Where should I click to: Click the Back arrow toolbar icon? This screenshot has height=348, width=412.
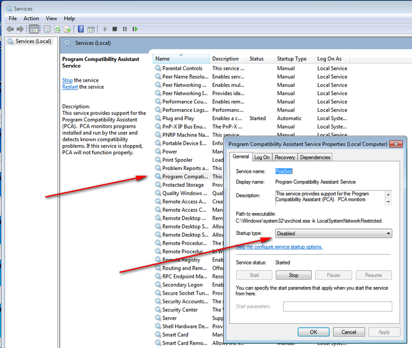[10, 29]
